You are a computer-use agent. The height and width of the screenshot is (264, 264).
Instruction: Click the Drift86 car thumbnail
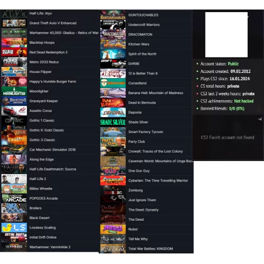113,64
